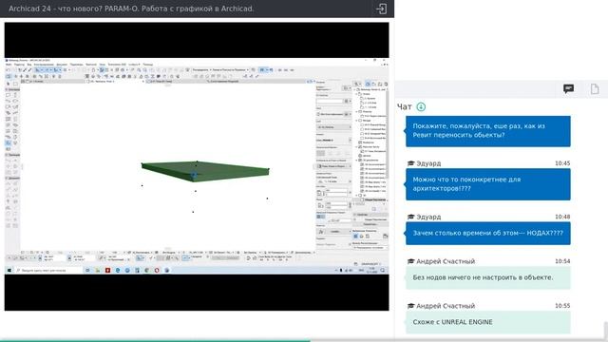Open the Вид menu in Archicad
608x342 pixels.
pos(29,65)
